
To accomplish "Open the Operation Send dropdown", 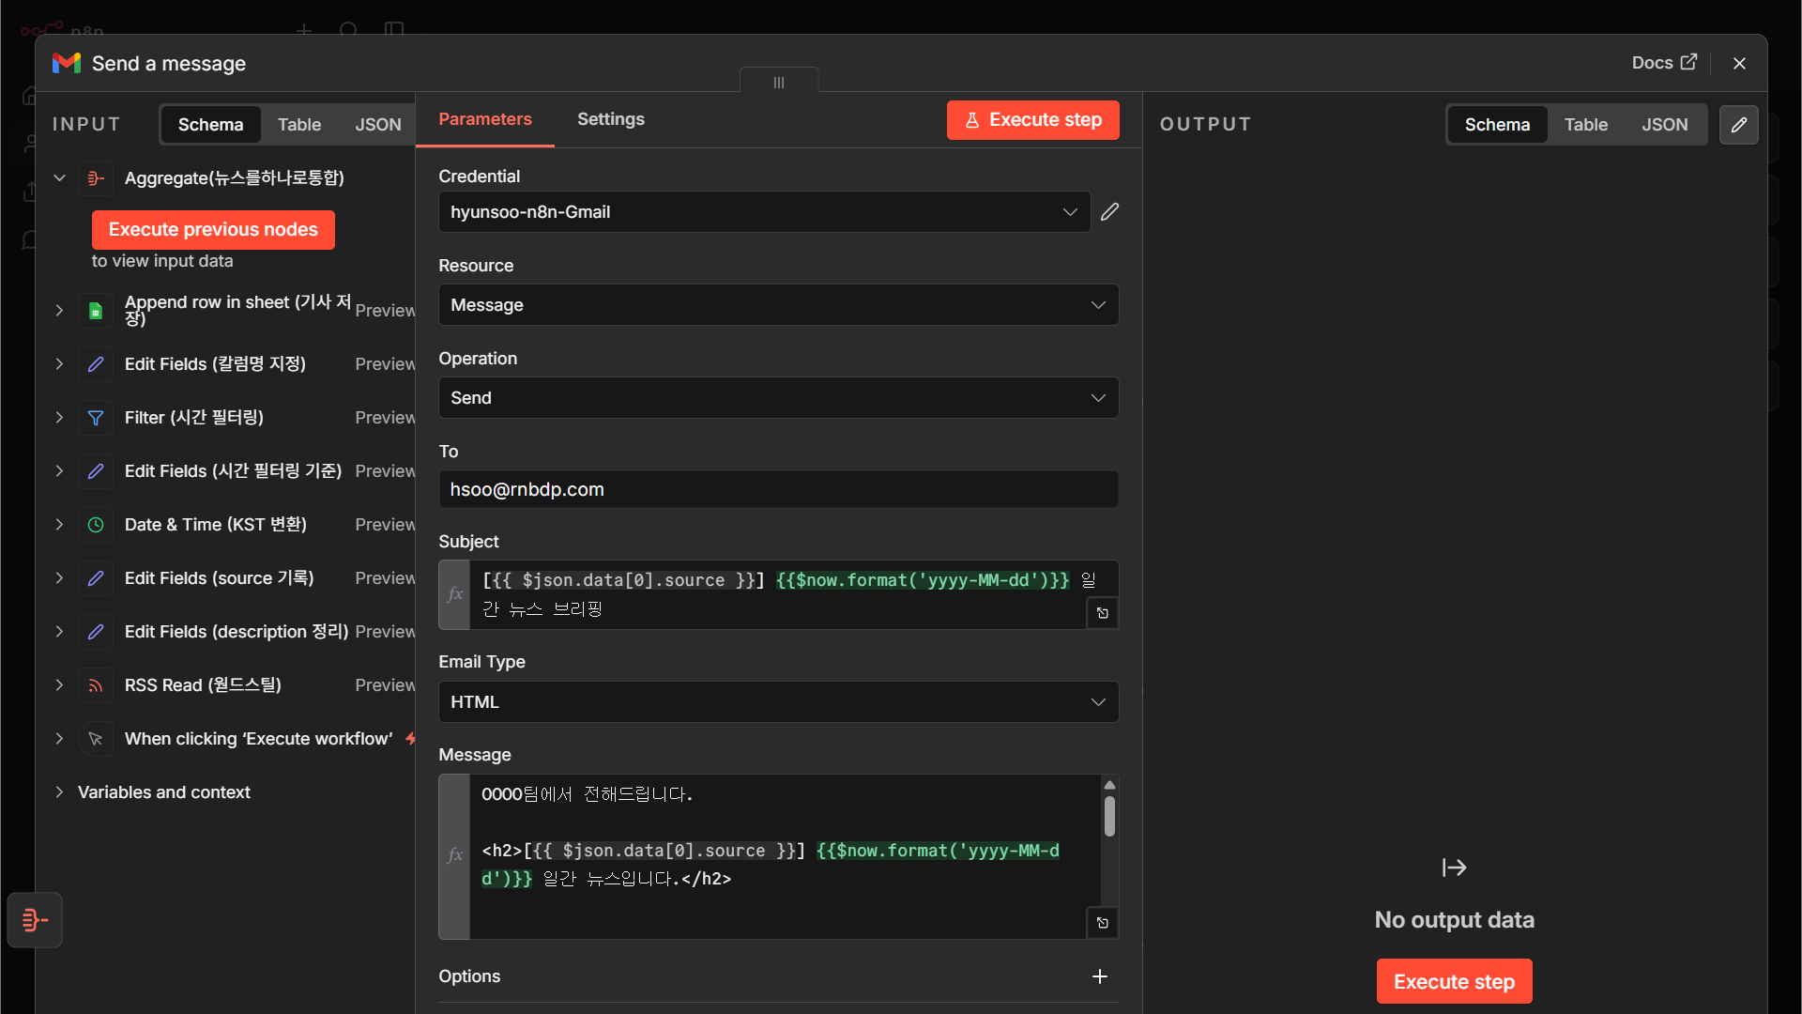I will click(778, 398).
